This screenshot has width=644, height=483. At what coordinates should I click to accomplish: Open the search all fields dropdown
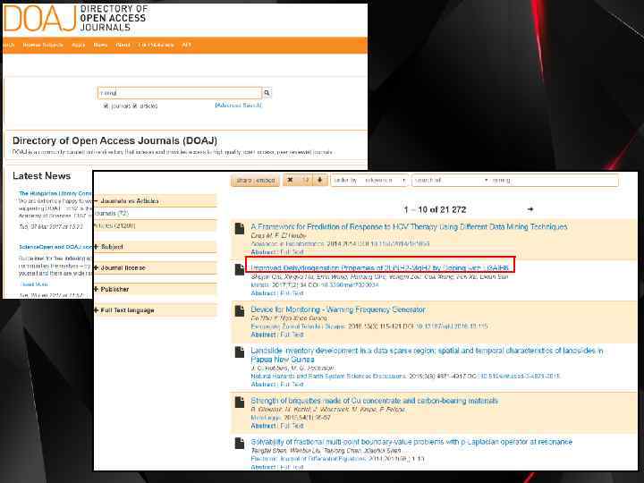click(x=451, y=181)
